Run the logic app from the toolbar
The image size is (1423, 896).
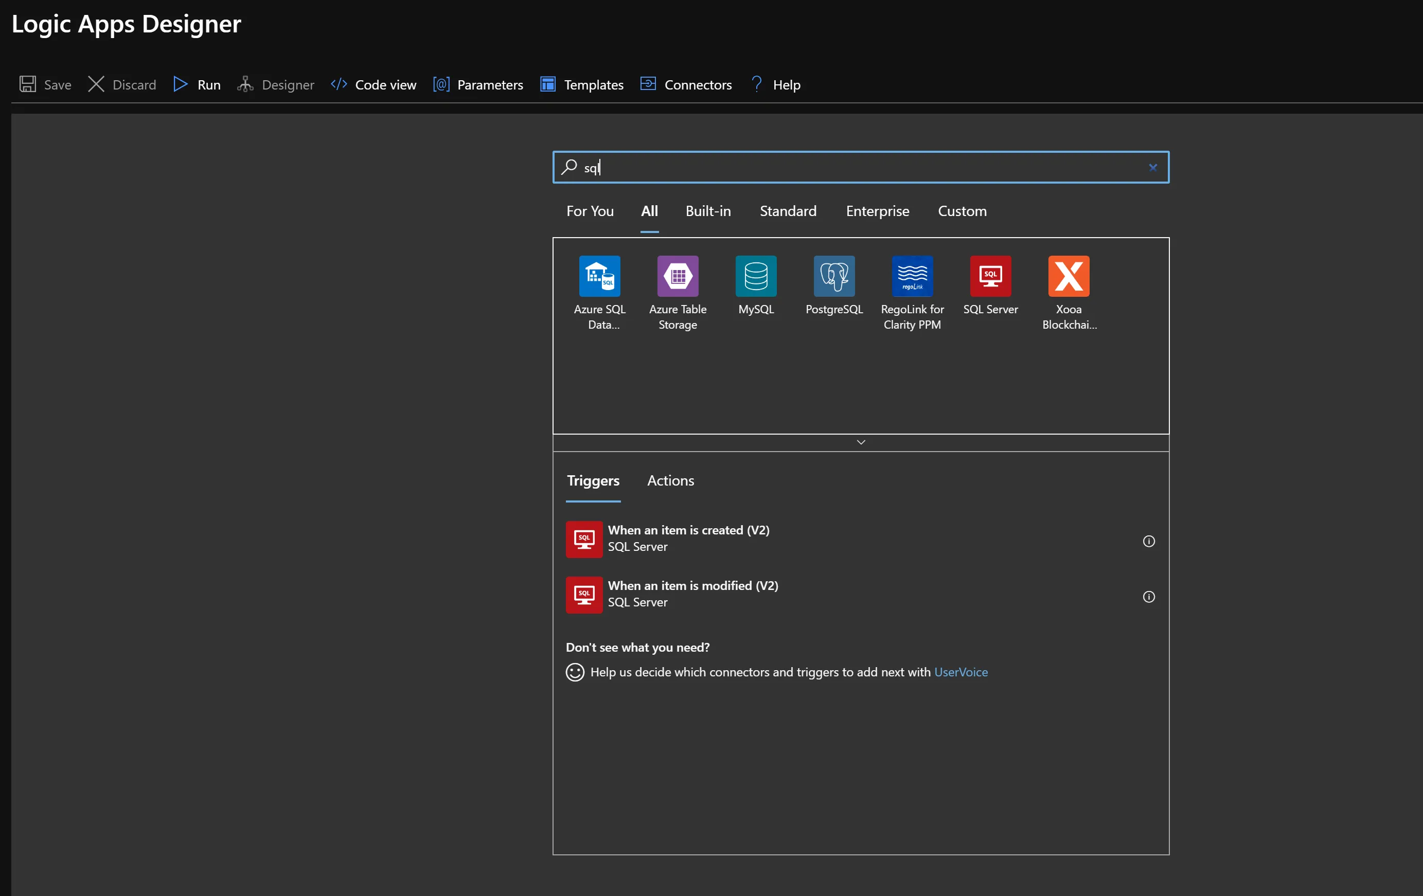point(197,84)
